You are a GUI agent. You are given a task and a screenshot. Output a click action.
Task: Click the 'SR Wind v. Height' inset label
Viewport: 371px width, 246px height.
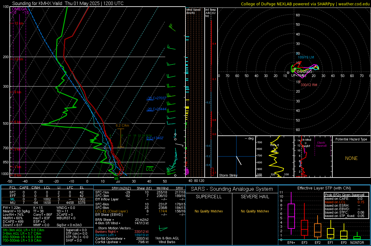coord(306,143)
